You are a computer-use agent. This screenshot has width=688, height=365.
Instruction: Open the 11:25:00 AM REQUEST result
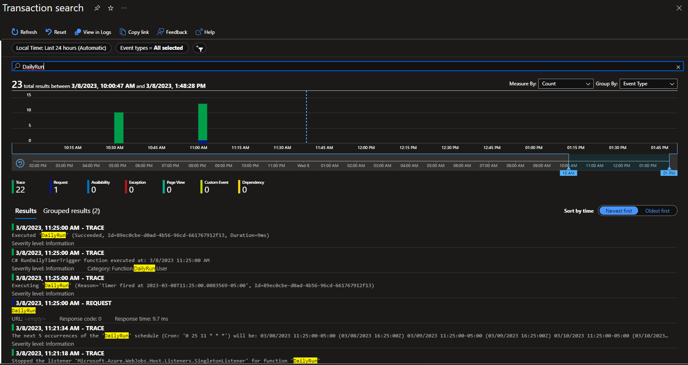(345, 311)
